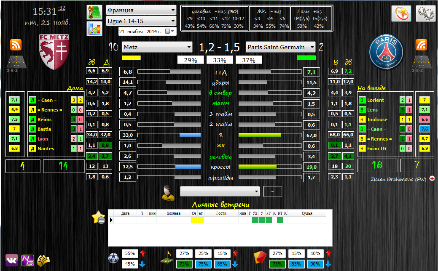The width and height of the screenshot is (438, 271).
Task: Click the purple NG logo icon
Action: (x=27, y=260)
